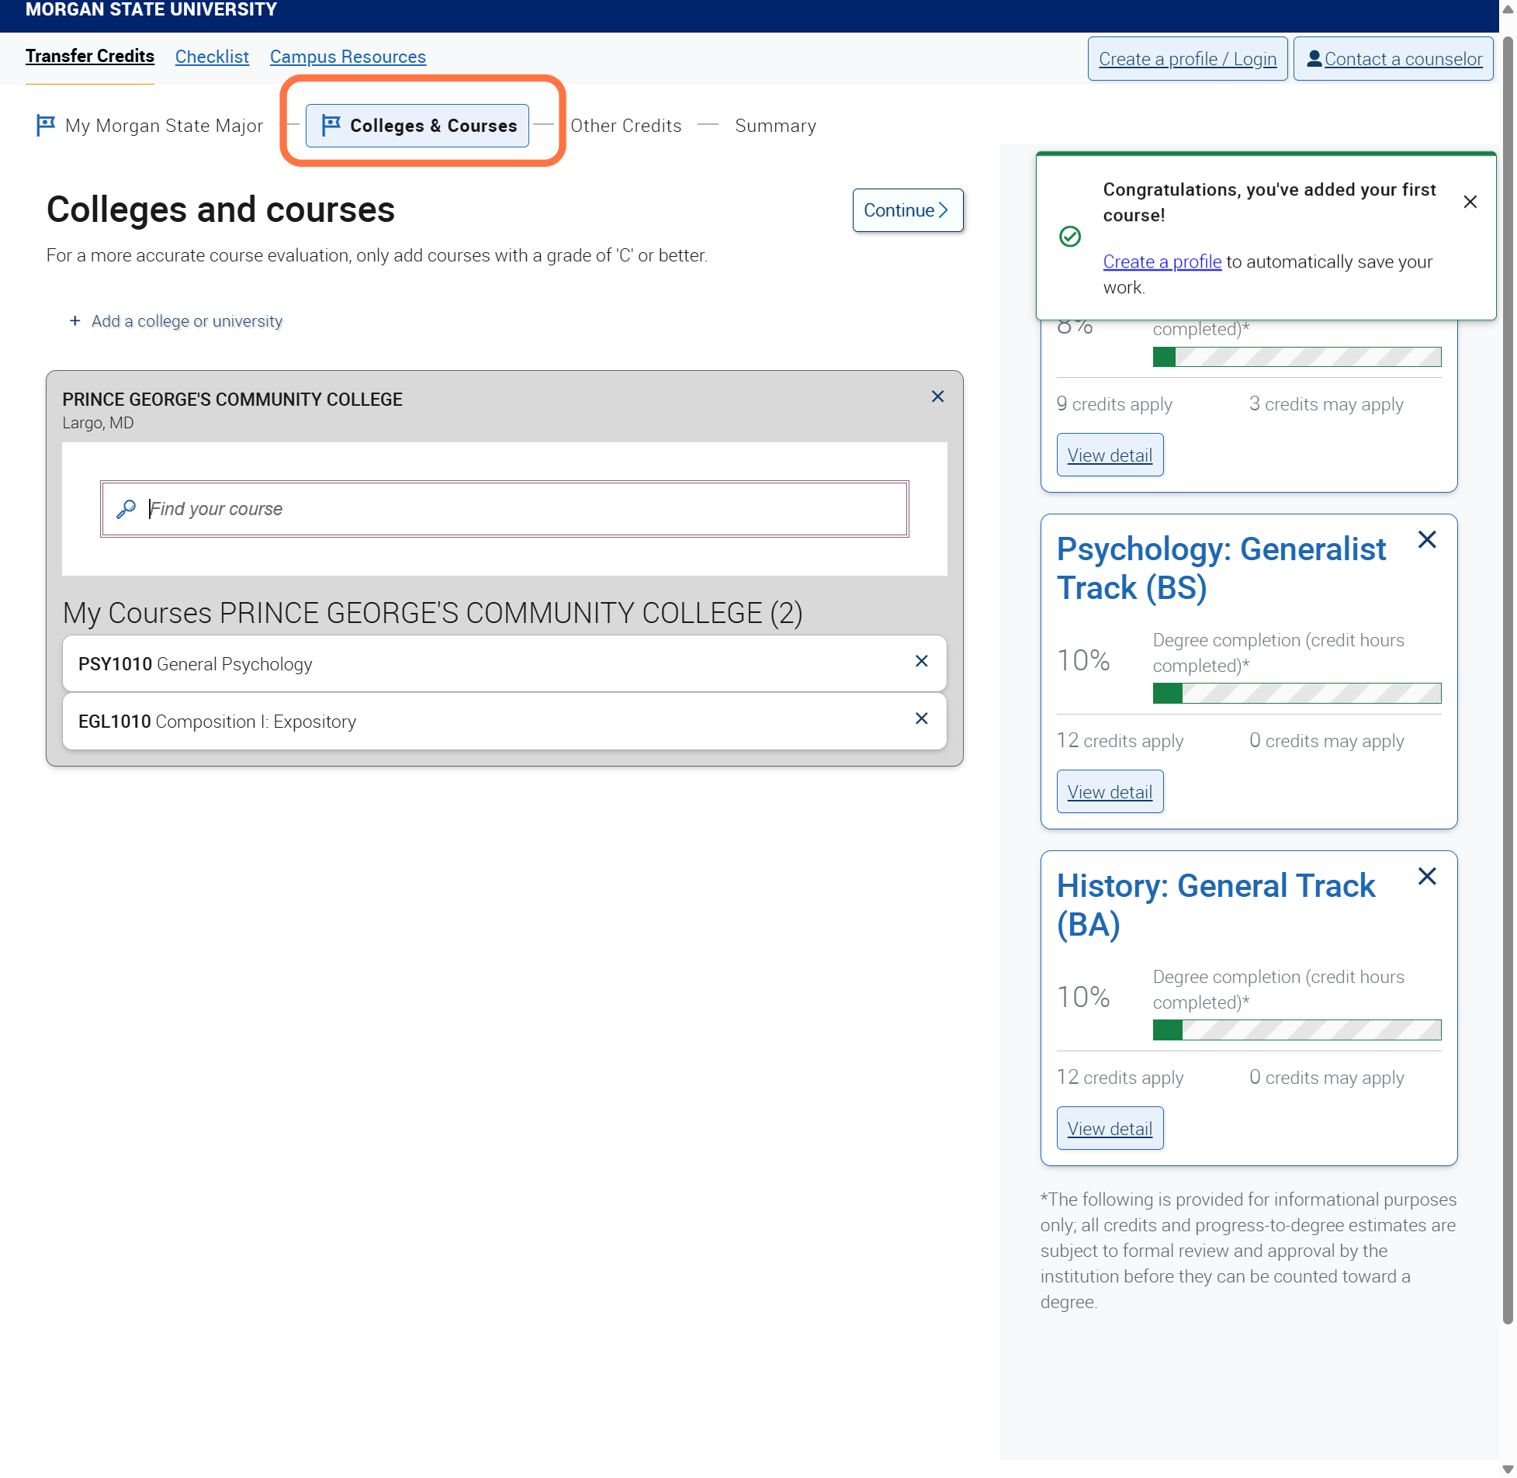Remove EGL1010 Composition I course
Viewport: 1517px width, 1478px height.
921,718
